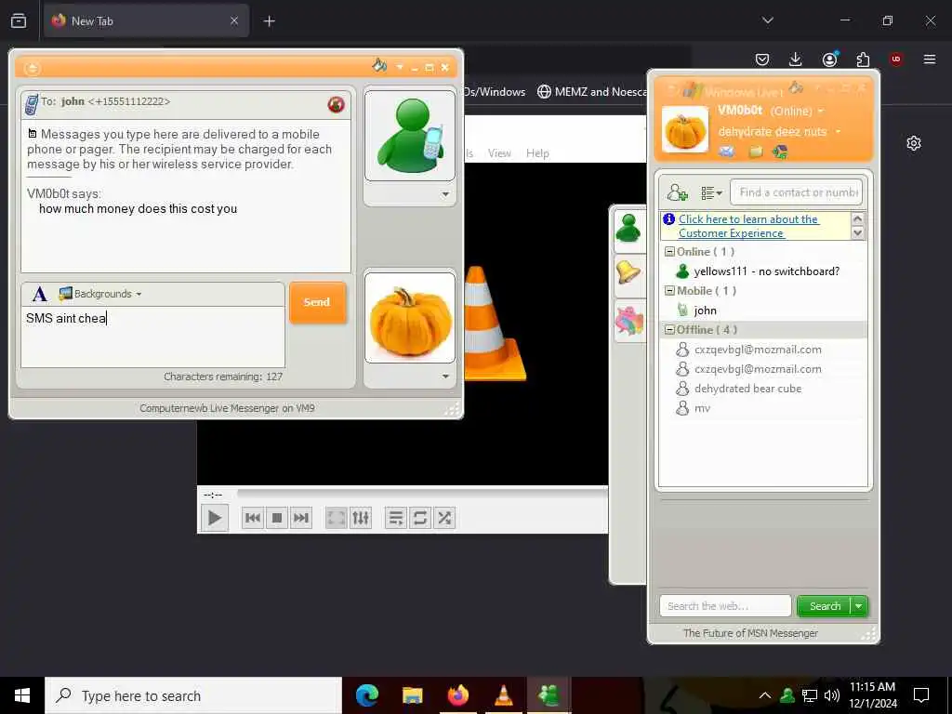Screen dimensions: 952x714
Task: Open a new Firefox tab with plus button
Action: (x=269, y=21)
